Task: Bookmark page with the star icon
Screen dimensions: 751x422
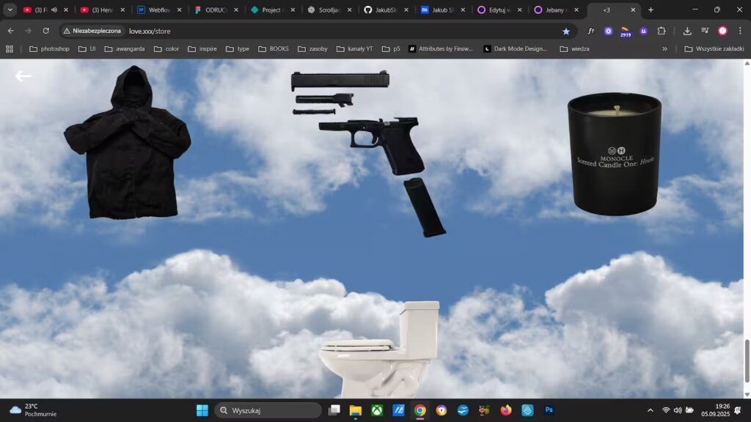Action: (566, 32)
